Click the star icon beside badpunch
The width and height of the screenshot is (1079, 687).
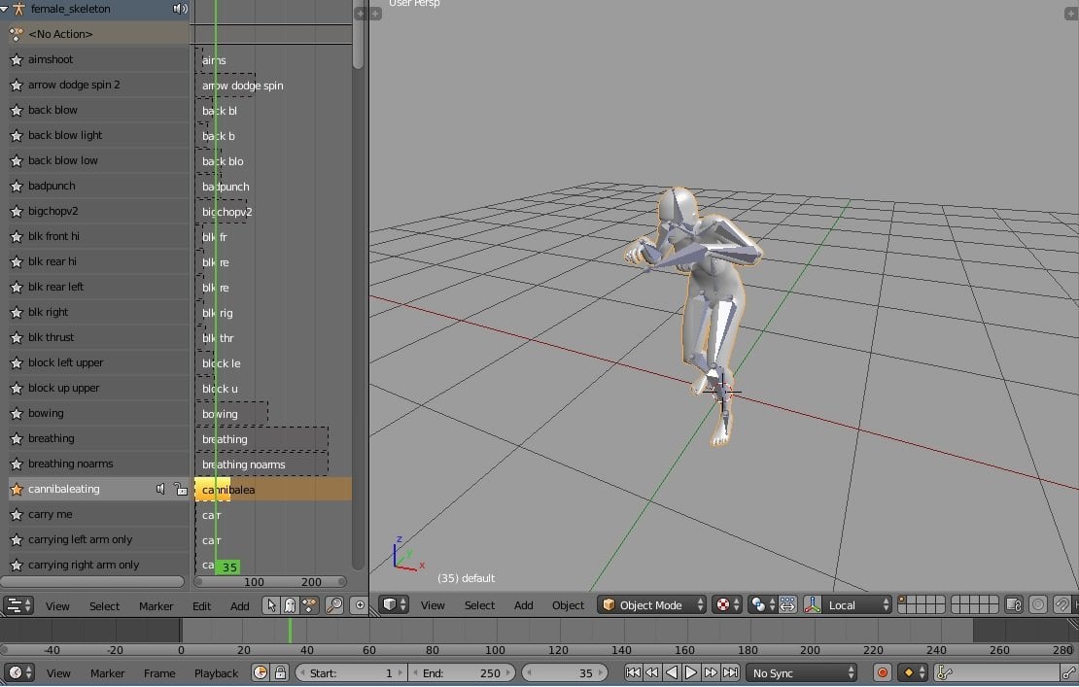pyautogui.click(x=17, y=187)
